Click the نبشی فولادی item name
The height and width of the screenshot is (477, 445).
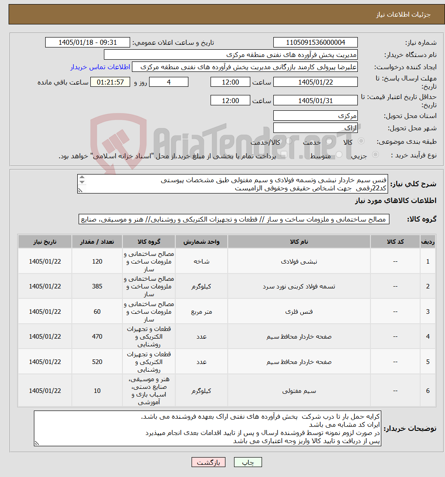click(x=299, y=262)
